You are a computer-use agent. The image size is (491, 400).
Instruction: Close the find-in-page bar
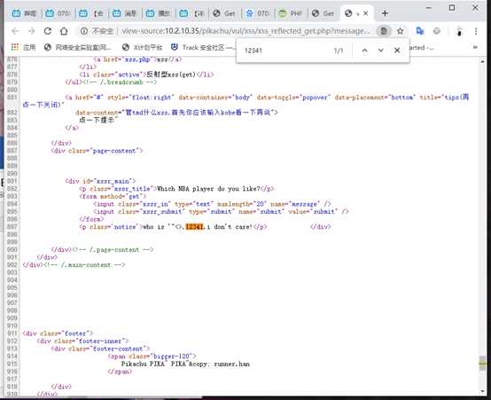coord(397,51)
